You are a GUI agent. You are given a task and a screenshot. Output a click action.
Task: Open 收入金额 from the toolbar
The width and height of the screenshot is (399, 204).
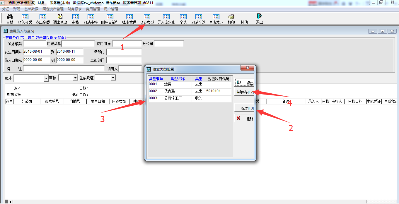coord(25,17)
